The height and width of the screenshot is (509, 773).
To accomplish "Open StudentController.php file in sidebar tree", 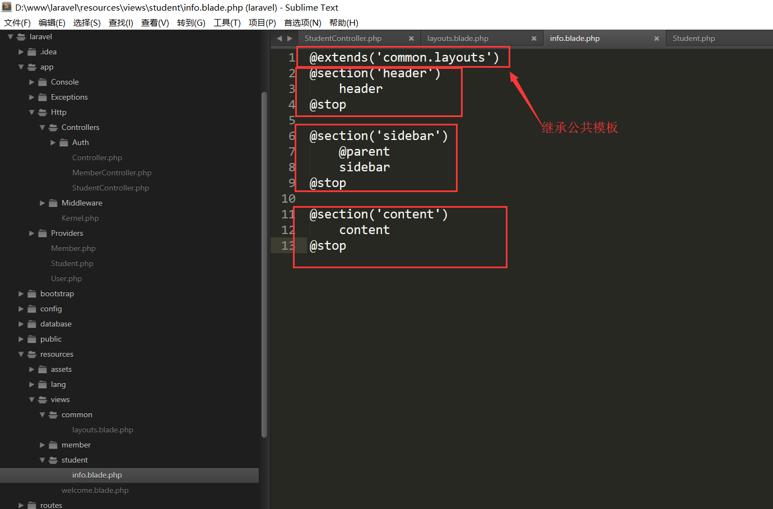I will (110, 188).
